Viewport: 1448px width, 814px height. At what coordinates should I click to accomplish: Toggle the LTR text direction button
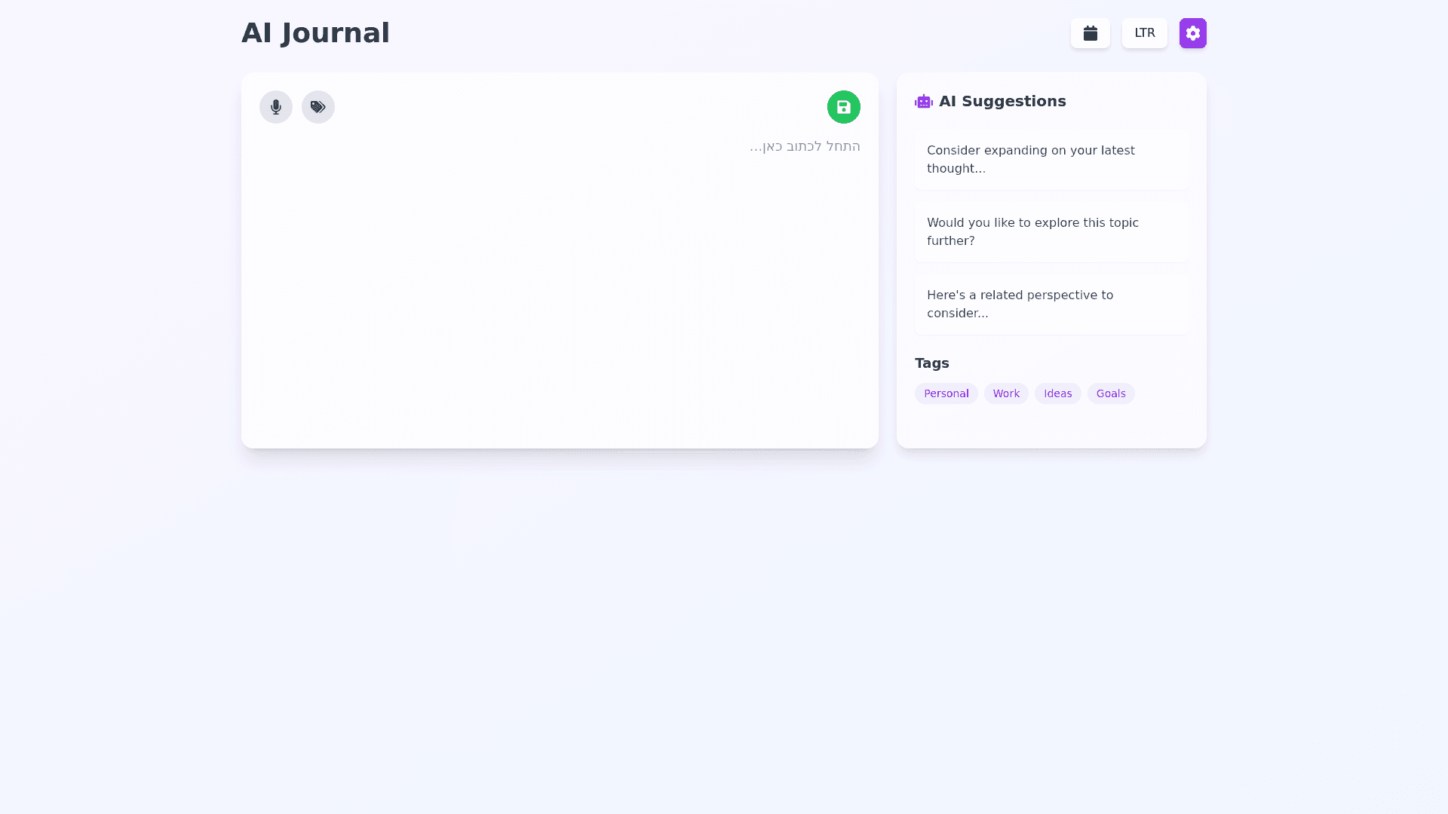1144,33
